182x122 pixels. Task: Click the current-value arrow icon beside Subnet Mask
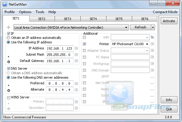tap(76, 55)
